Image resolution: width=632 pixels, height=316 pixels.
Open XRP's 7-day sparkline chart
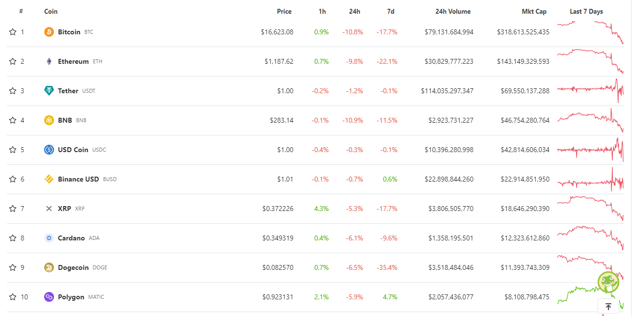tap(590, 208)
